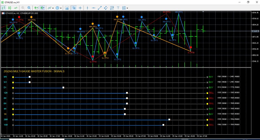
Task: Restore down the ETHUSD chart window
Action: click(248, 2)
